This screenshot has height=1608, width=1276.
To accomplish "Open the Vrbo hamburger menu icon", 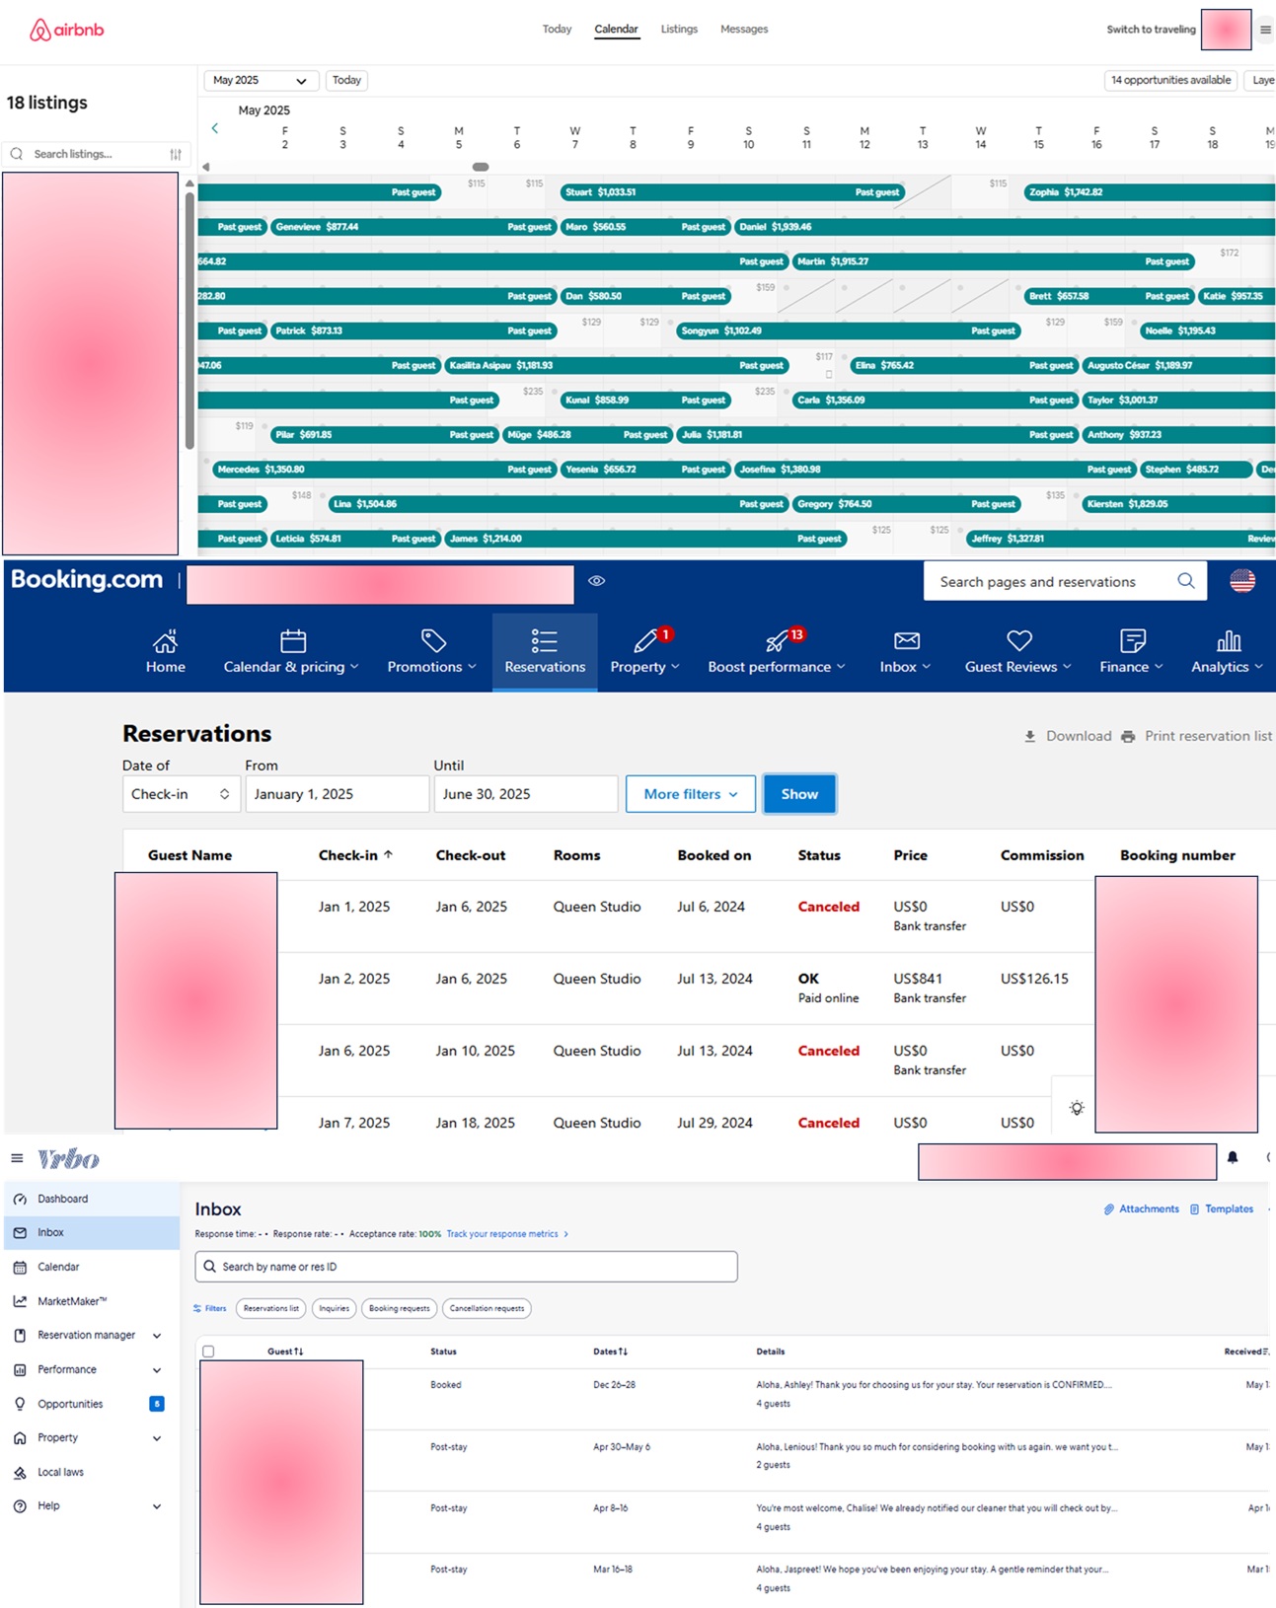I will click(x=17, y=1158).
